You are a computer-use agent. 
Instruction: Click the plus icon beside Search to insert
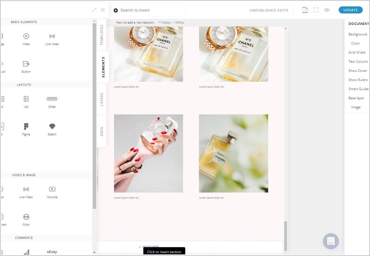(116, 10)
